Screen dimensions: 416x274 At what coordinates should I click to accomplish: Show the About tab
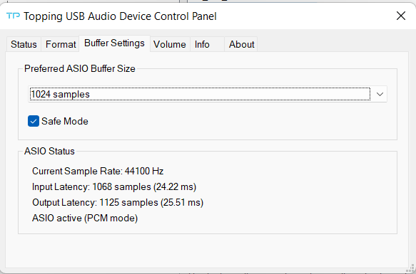click(x=241, y=44)
